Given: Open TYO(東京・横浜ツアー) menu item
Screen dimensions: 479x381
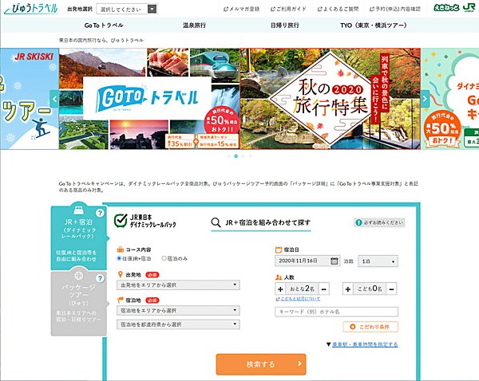Looking at the screenshot, I should pyautogui.click(x=374, y=26).
